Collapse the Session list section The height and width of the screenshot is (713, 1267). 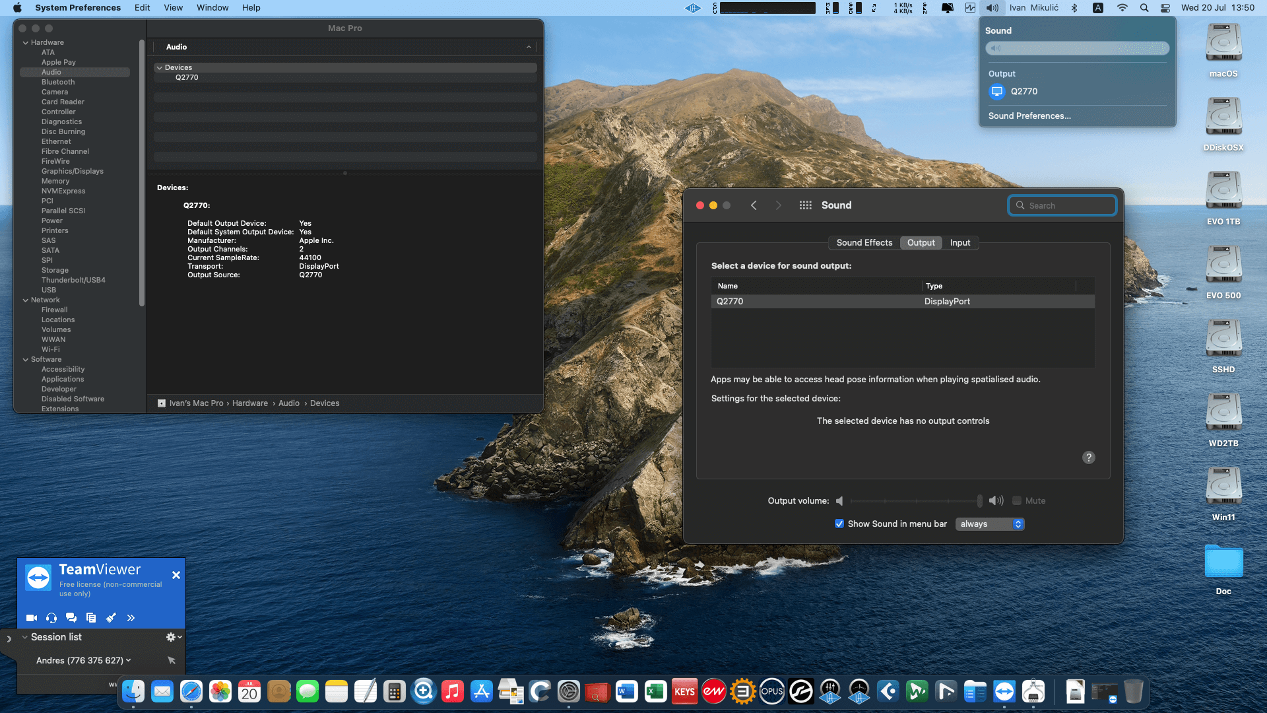pos(24,637)
